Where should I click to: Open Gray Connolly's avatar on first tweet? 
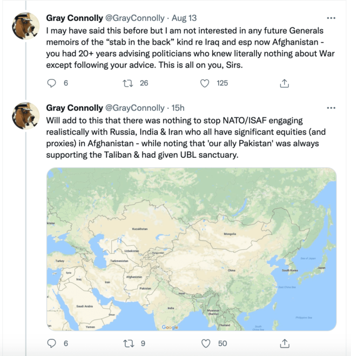click(25, 25)
